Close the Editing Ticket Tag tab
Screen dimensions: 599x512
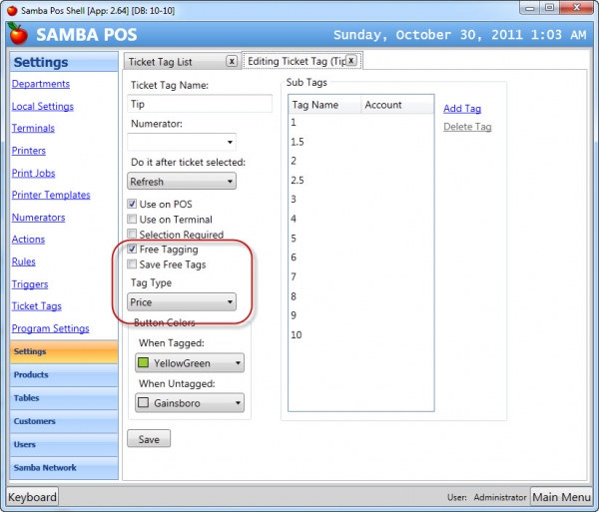351,61
